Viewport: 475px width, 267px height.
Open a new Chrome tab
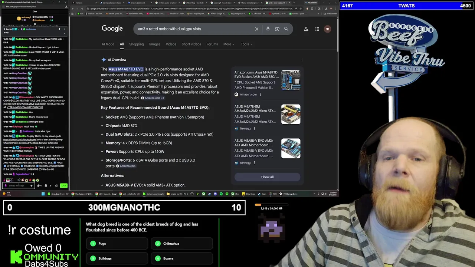[x=294, y=3]
